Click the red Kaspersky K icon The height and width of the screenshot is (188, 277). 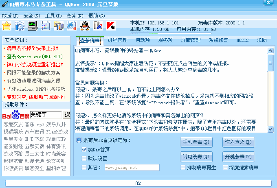point(111,26)
